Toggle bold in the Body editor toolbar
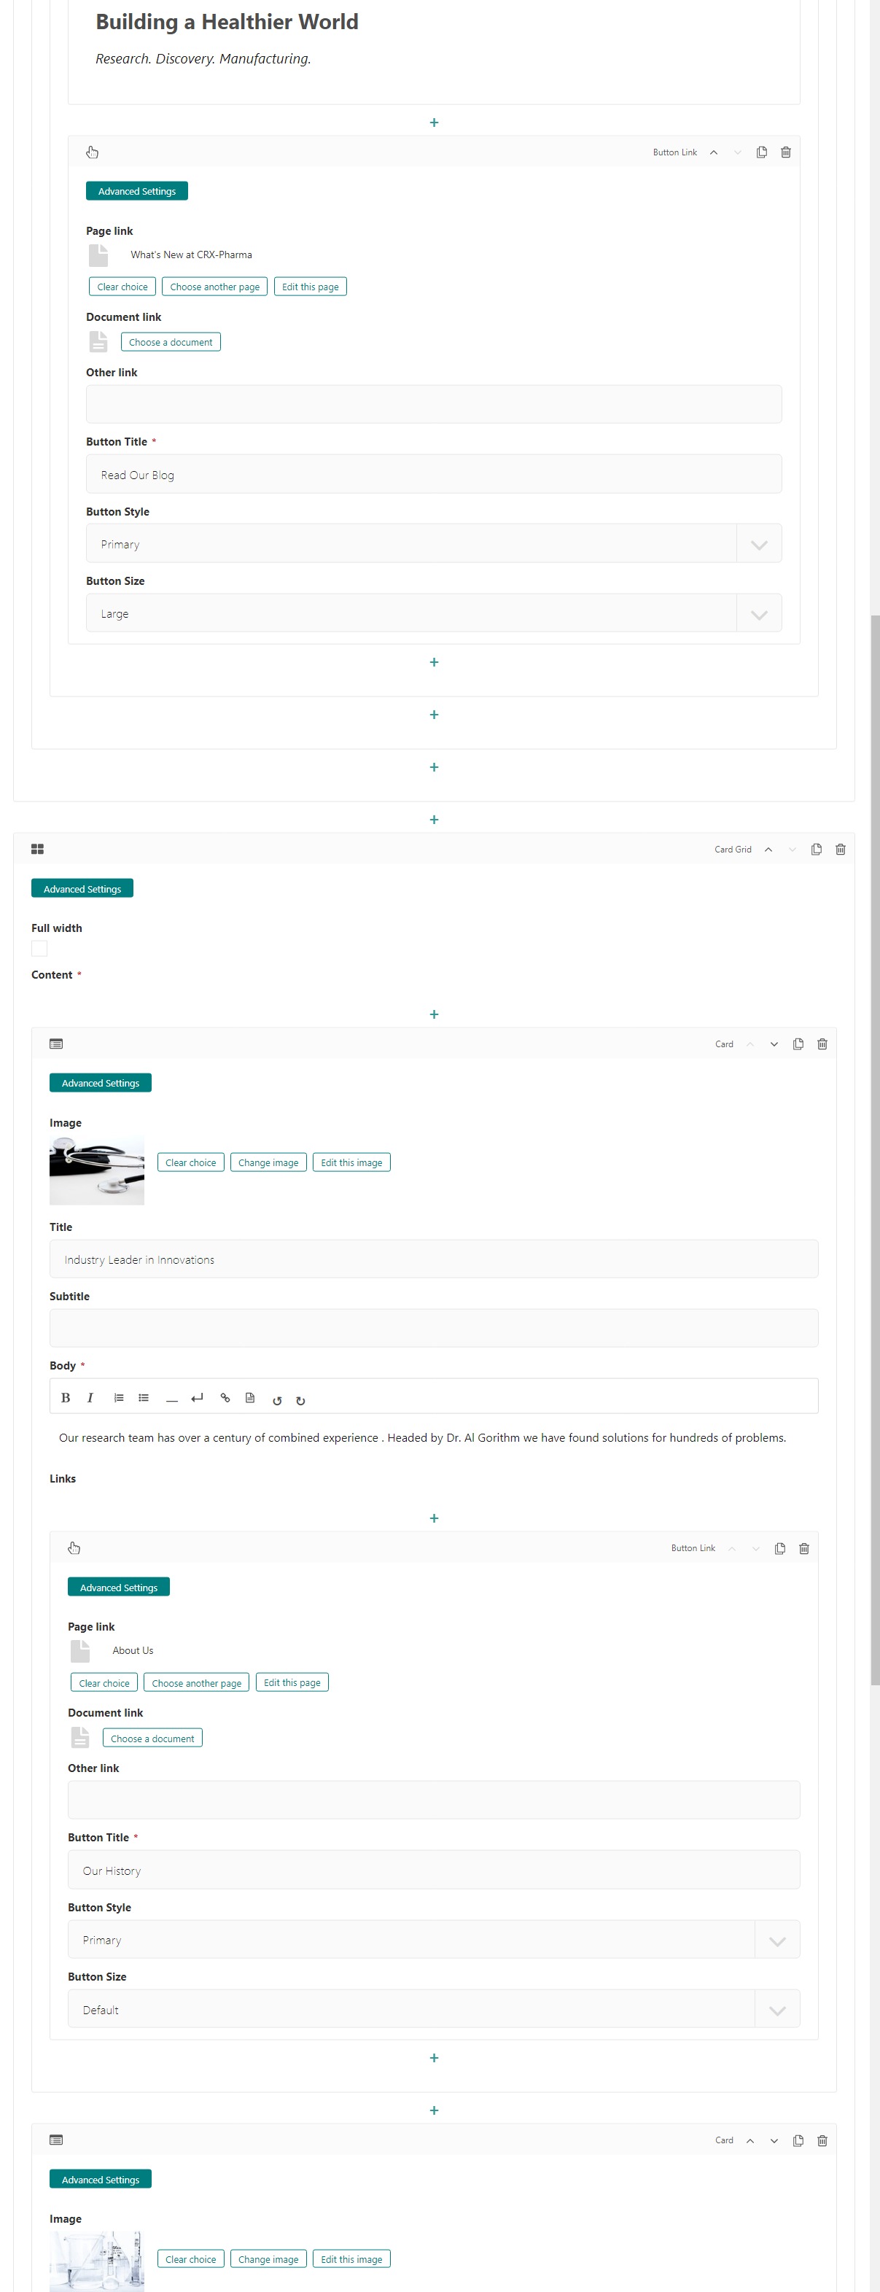 (x=65, y=1398)
